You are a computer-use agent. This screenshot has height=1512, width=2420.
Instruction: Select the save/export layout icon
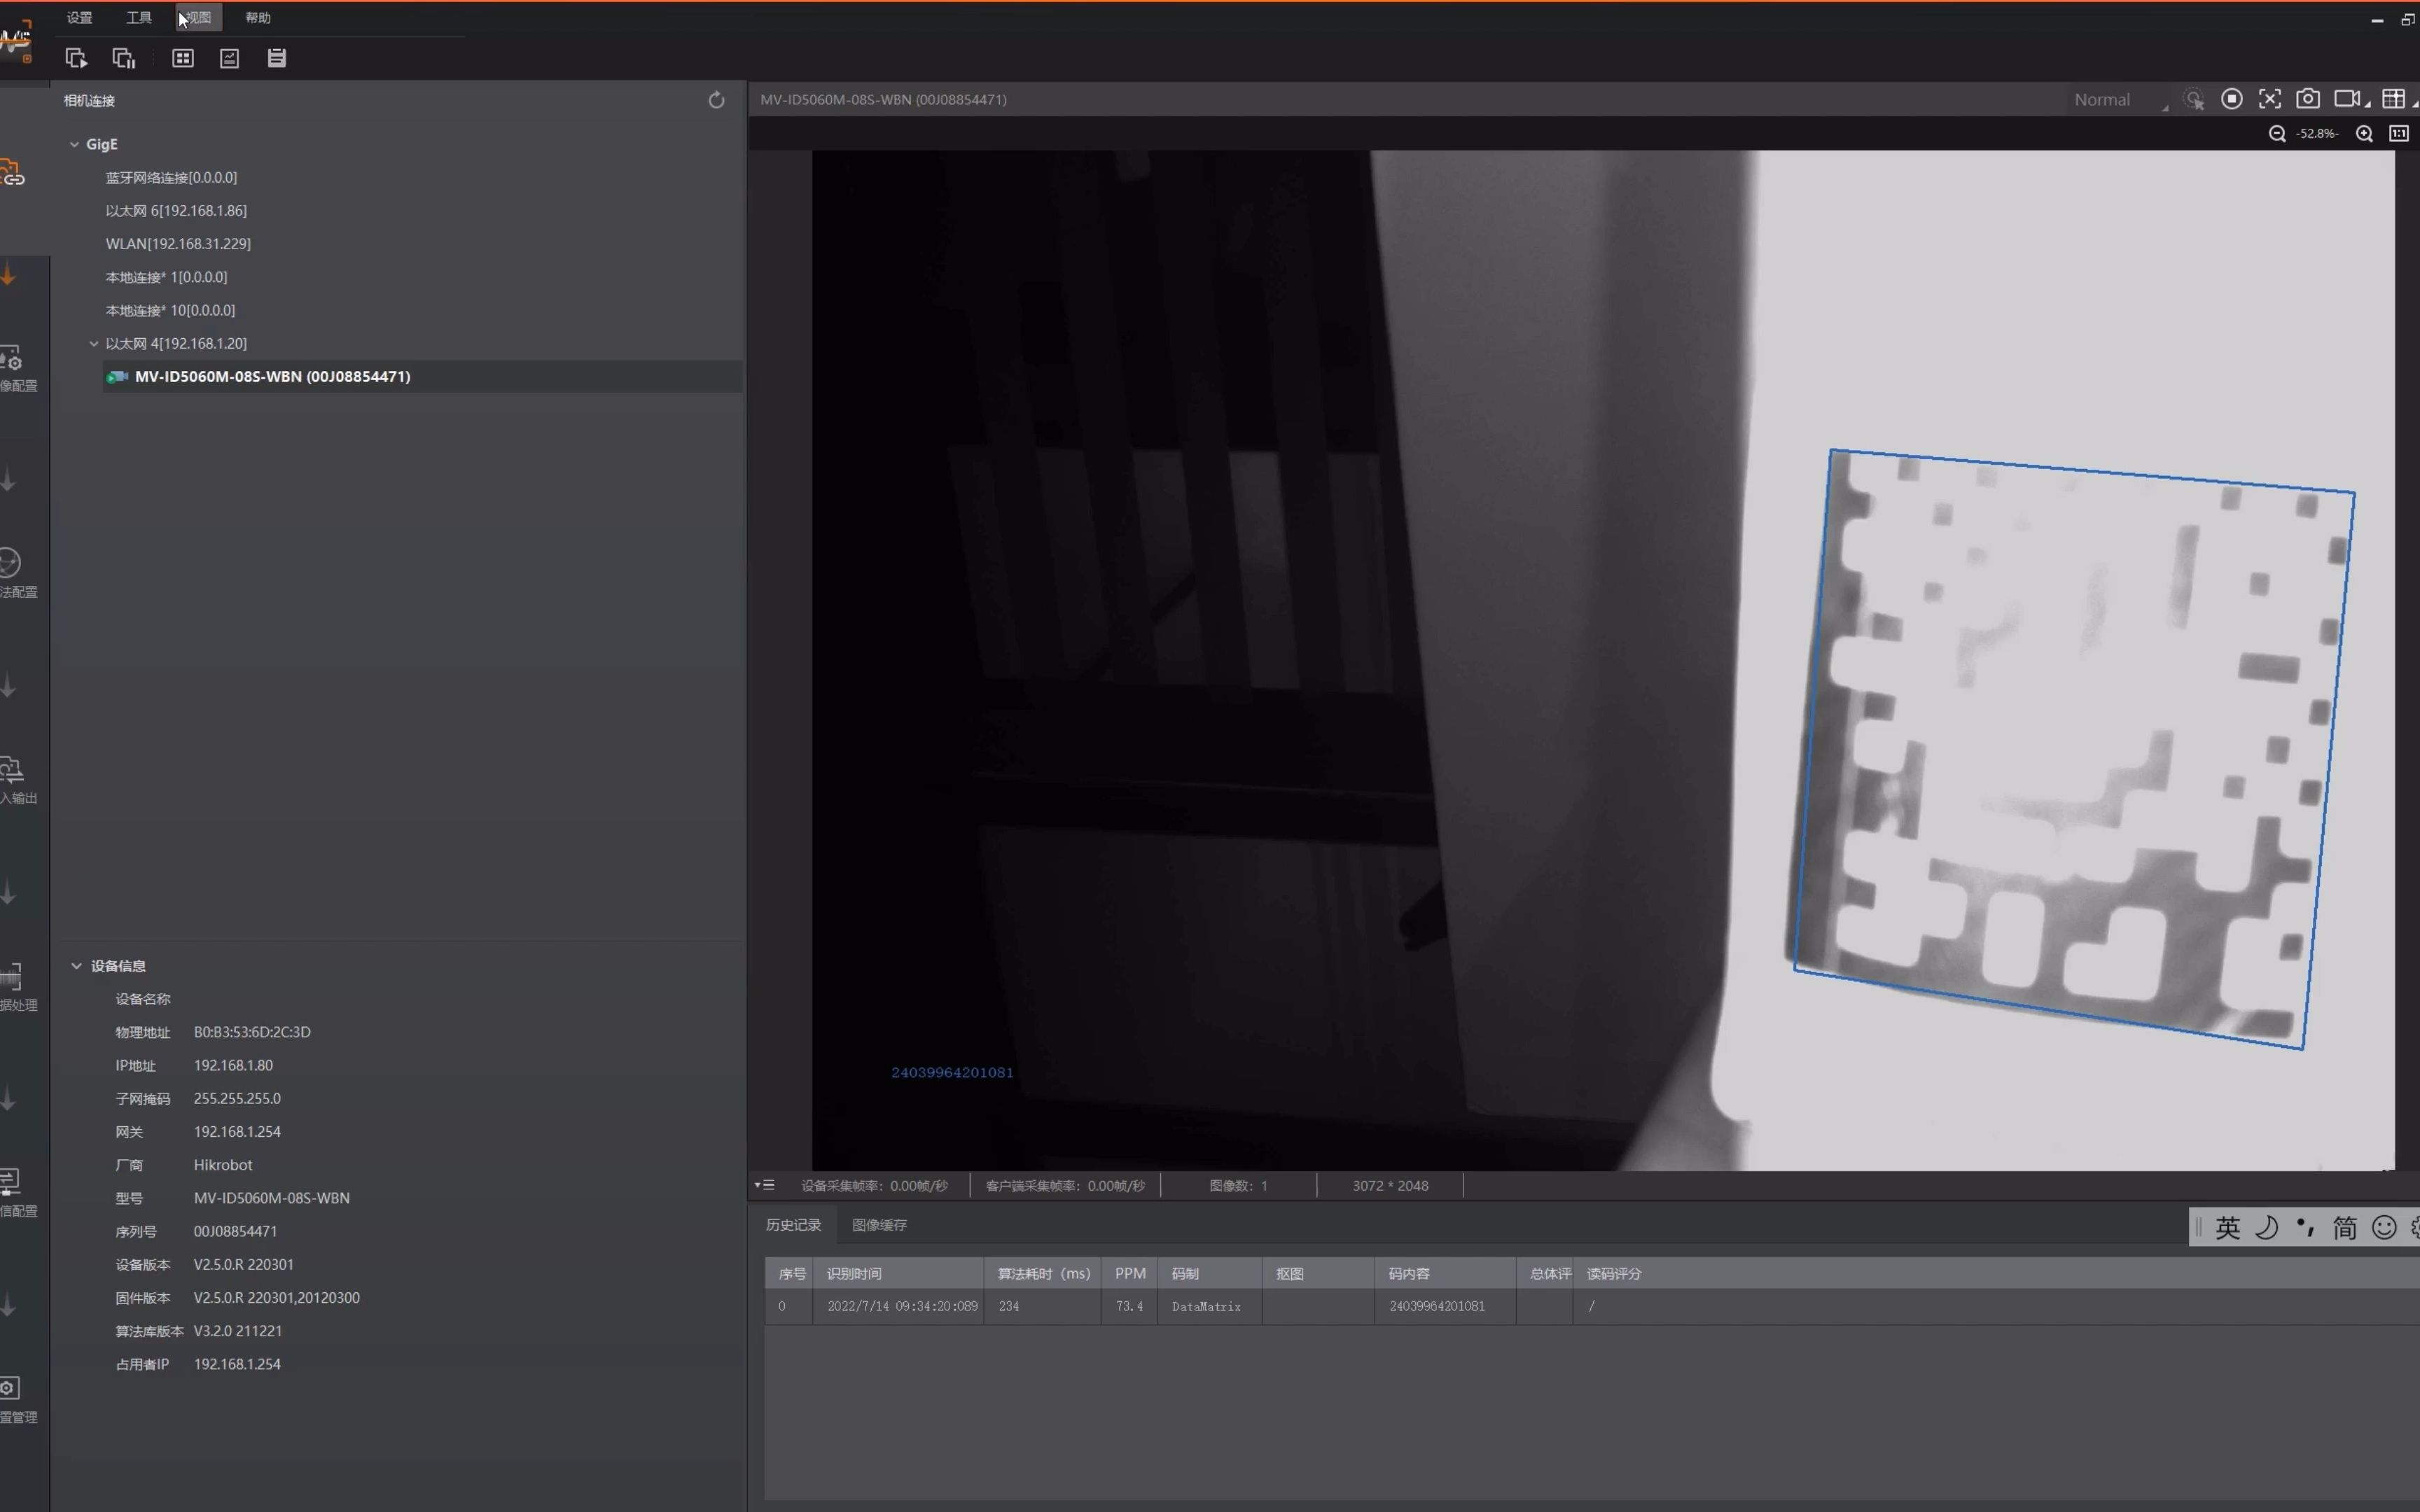coord(277,57)
